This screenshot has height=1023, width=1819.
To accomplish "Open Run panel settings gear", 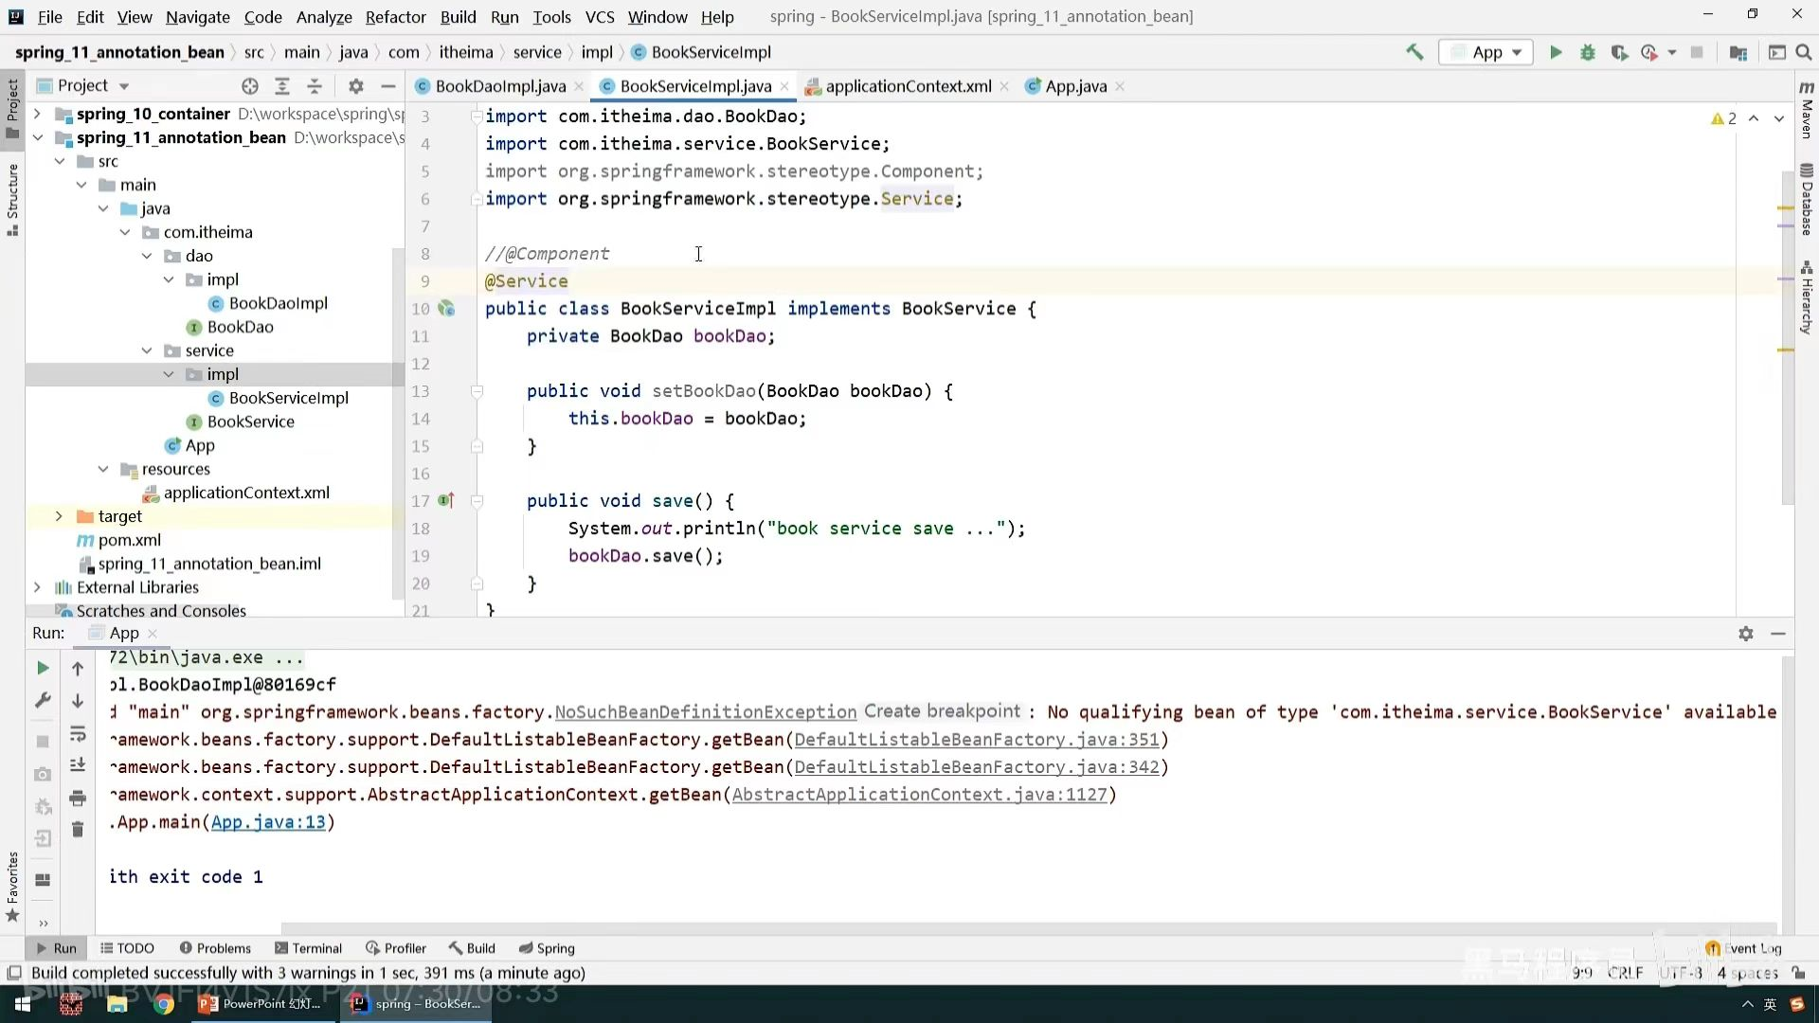I will (x=1746, y=634).
